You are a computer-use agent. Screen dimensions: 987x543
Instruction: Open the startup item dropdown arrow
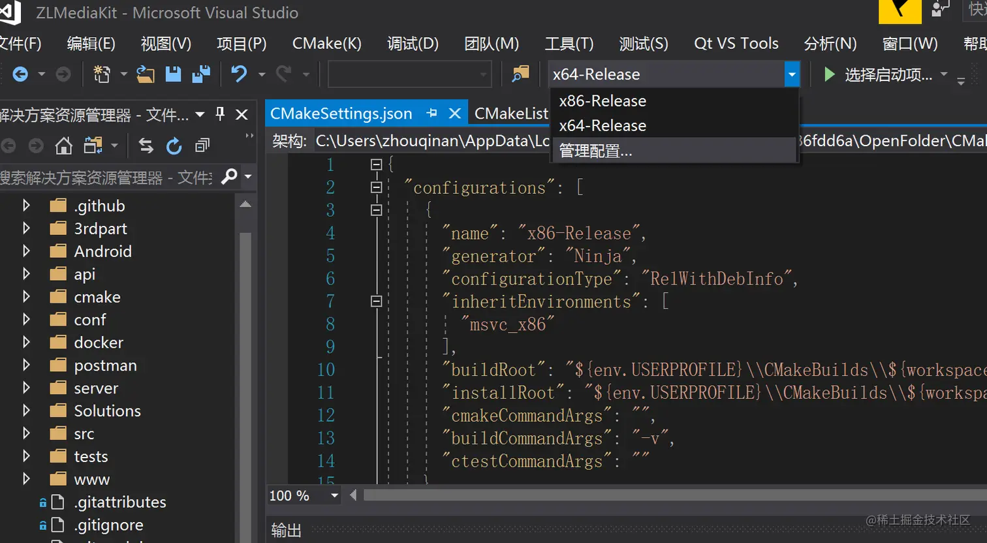pyautogui.click(x=944, y=74)
